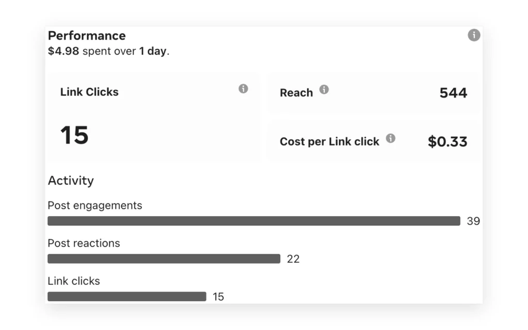
Task: Click the Post reactions label
Action: [x=84, y=243]
